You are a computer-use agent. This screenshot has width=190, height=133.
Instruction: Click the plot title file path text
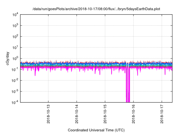(96, 9)
